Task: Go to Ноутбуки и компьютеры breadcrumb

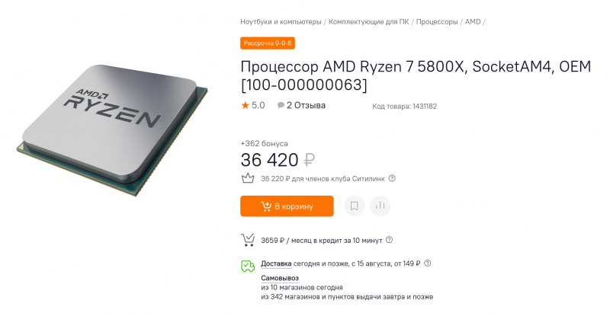Action: click(x=281, y=22)
